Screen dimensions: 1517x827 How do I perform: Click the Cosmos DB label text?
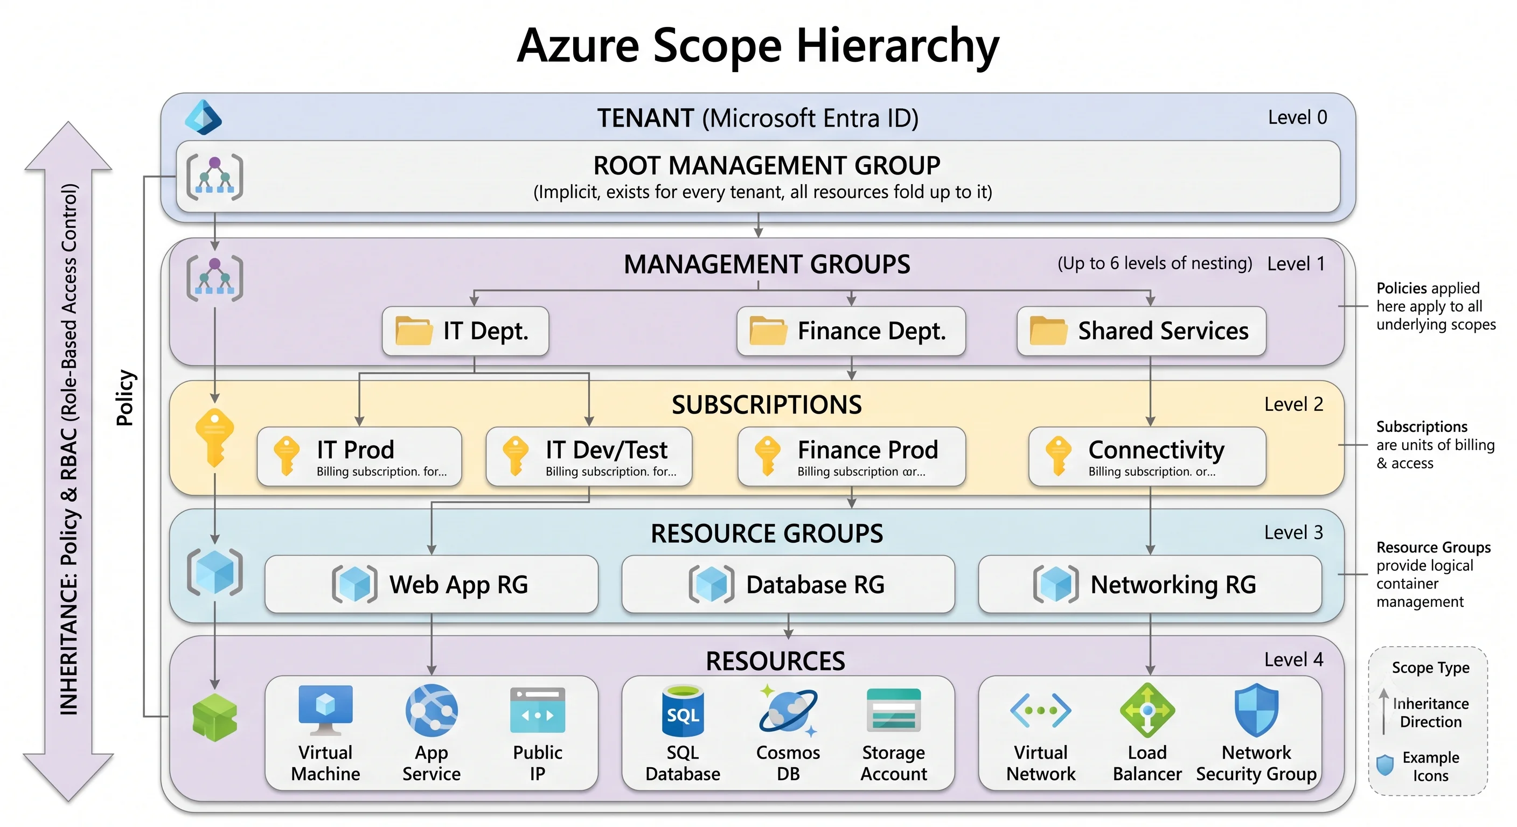[x=788, y=763]
